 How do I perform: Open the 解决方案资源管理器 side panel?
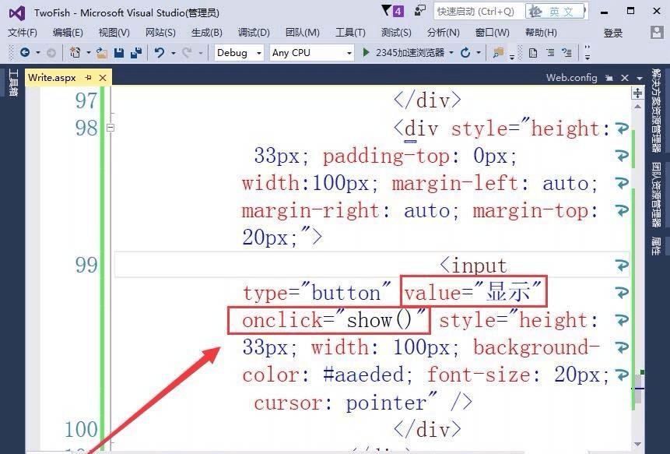coord(657,110)
